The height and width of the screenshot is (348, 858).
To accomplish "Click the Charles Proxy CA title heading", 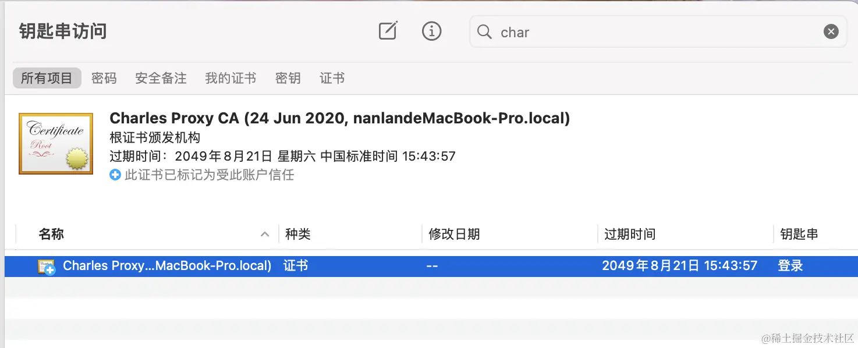I will 340,119.
